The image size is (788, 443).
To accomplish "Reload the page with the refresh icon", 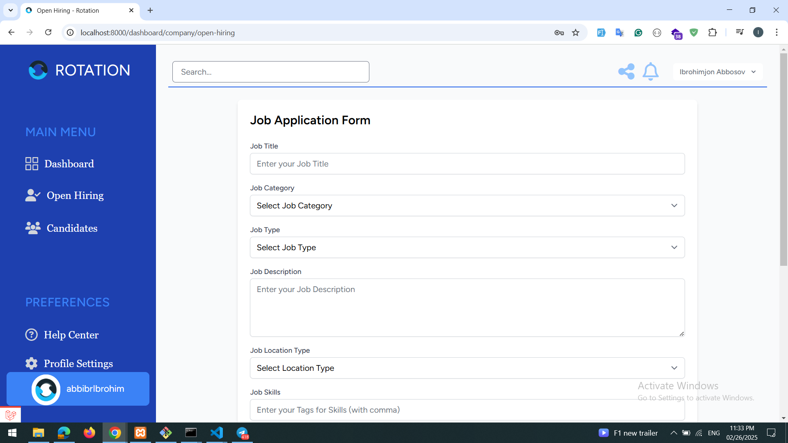I will coord(48,32).
